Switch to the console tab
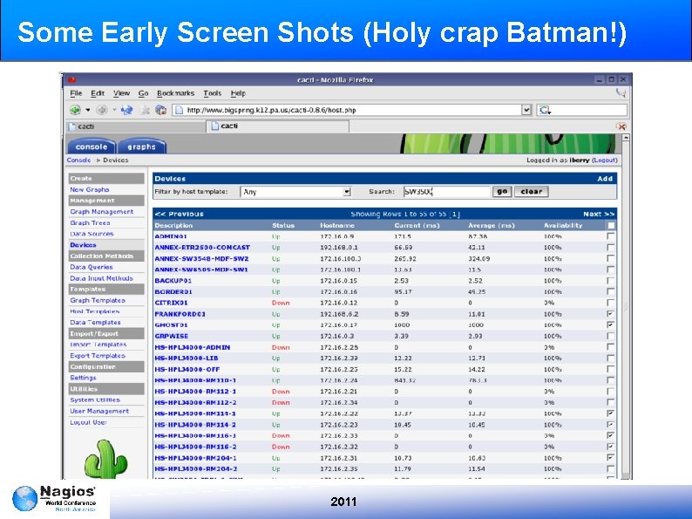 pos(92,147)
